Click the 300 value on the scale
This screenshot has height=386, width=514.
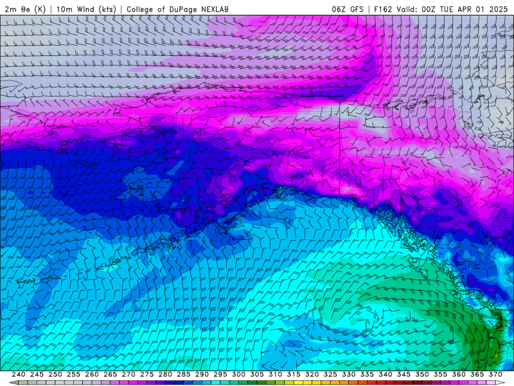(x=238, y=374)
